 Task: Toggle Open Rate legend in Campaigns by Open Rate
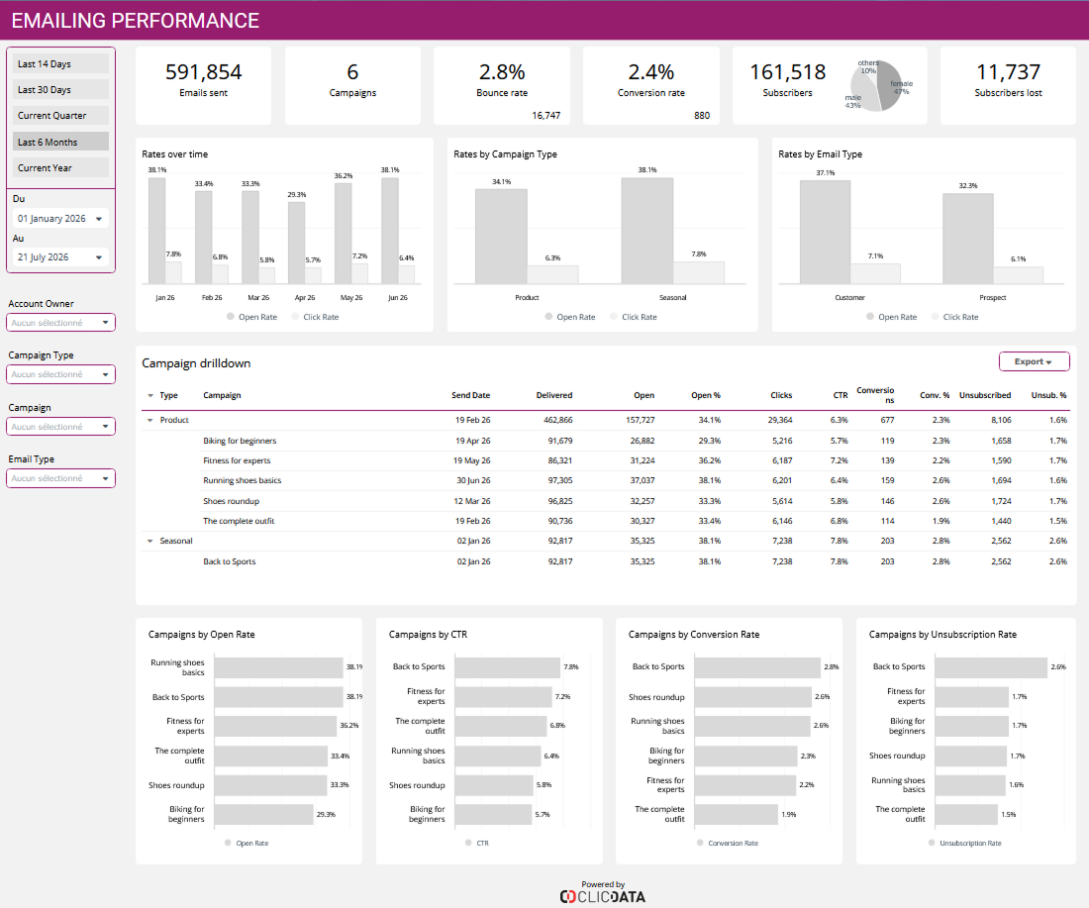[x=246, y=843]
